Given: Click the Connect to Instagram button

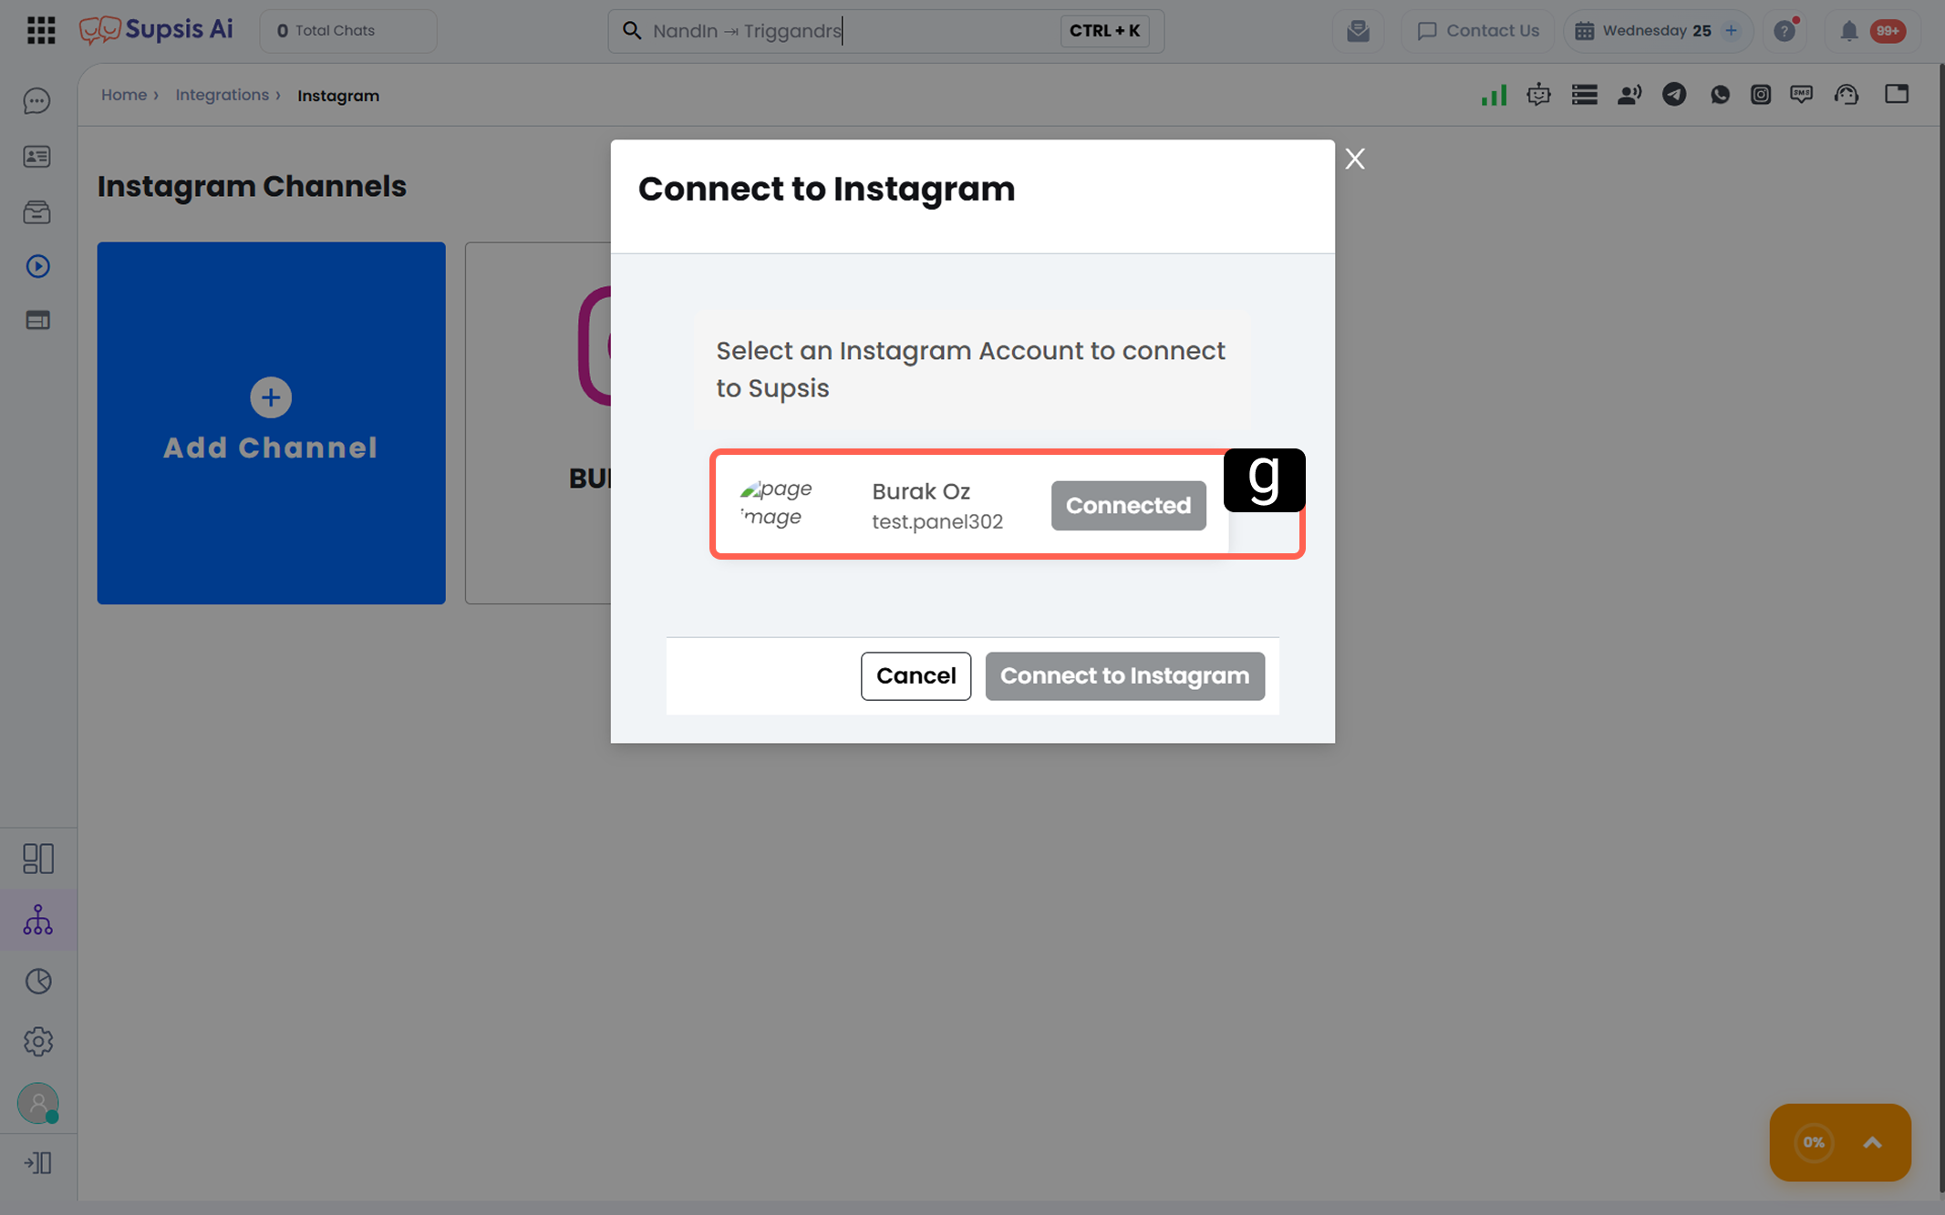Looking at the screenshot, I should click(1124, 675).
